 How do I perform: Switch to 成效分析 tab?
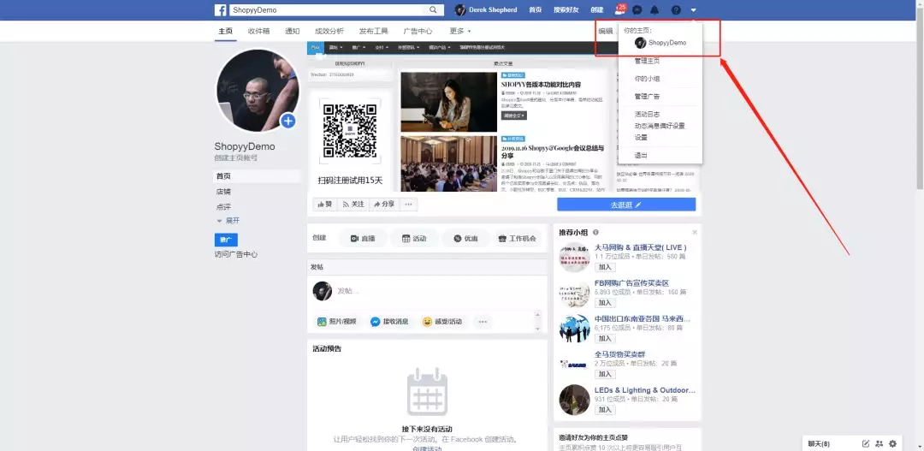click(x=329, y=32)
